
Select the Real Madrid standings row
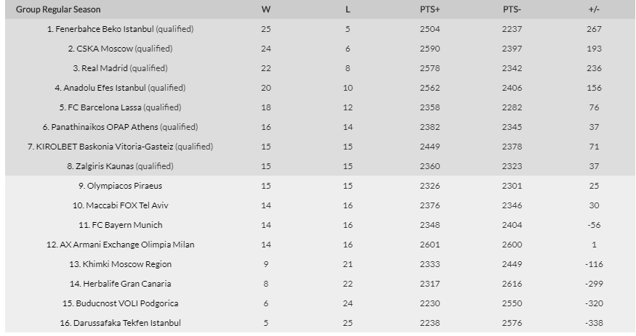point(320,68)
